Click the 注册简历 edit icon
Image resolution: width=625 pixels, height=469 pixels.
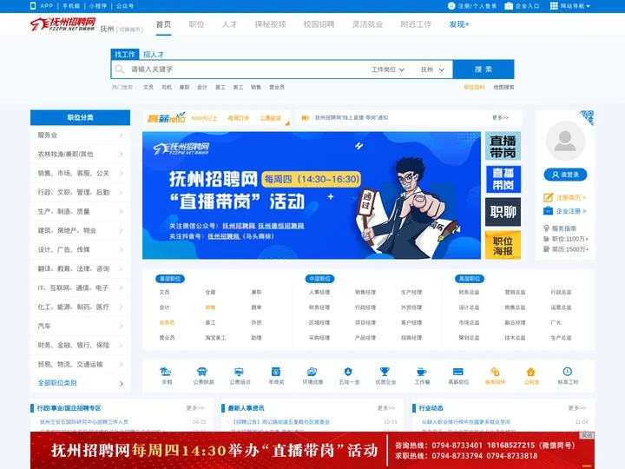point(548,197)
